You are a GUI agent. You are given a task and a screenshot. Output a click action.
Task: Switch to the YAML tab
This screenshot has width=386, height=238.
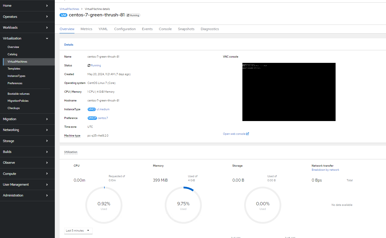click(x=103, y=29)
